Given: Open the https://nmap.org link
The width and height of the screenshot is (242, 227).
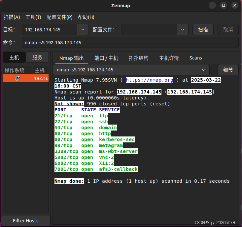Looking at the screenshot, I should (150, 80).
